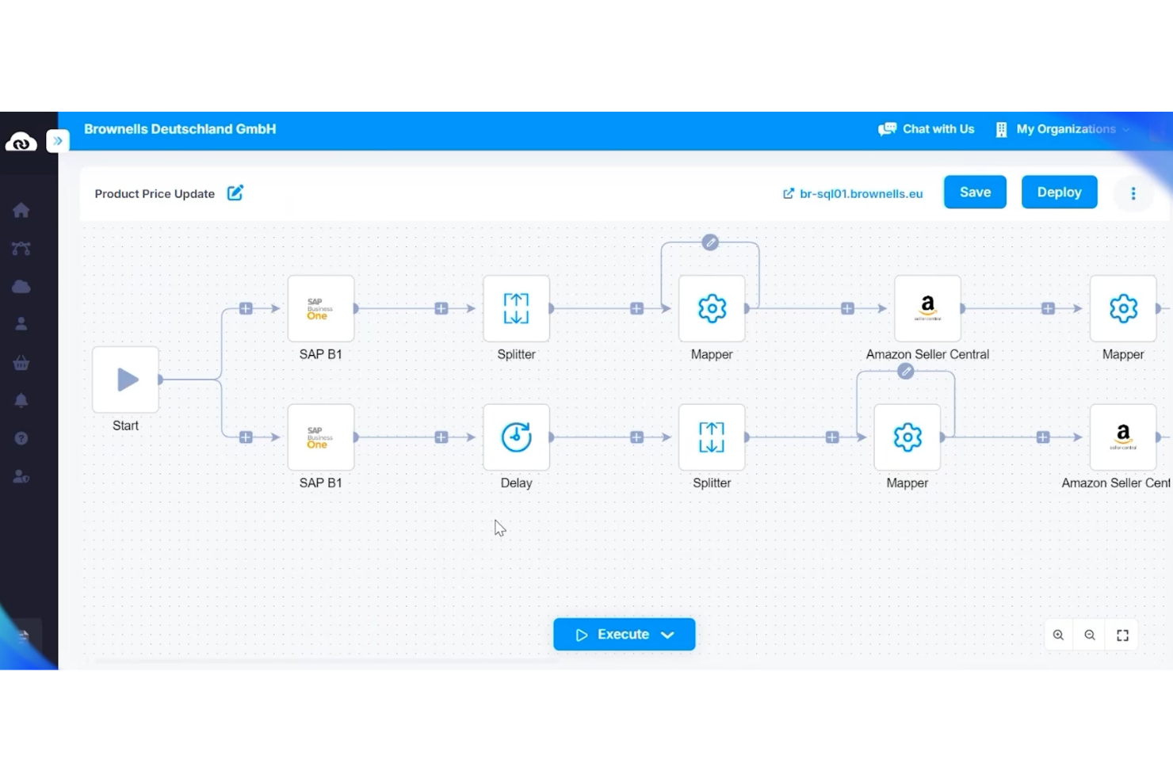The image size is (1173, 782).
Task: Click the plus connector between Start and SAP B1
Action: click(246, 309)
